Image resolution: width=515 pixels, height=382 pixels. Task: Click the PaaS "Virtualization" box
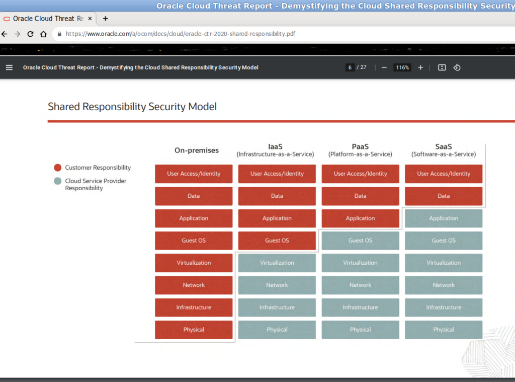tap(360, 263)
